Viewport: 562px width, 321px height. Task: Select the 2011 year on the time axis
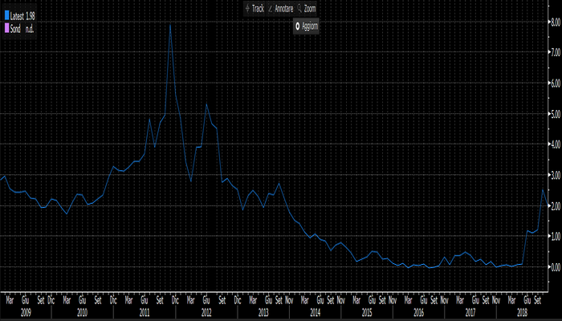145,310
